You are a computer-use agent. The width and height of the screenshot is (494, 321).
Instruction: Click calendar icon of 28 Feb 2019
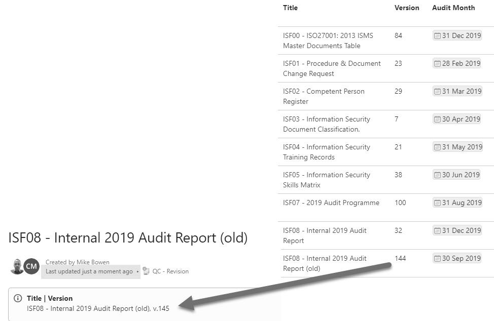coord(437,64)
